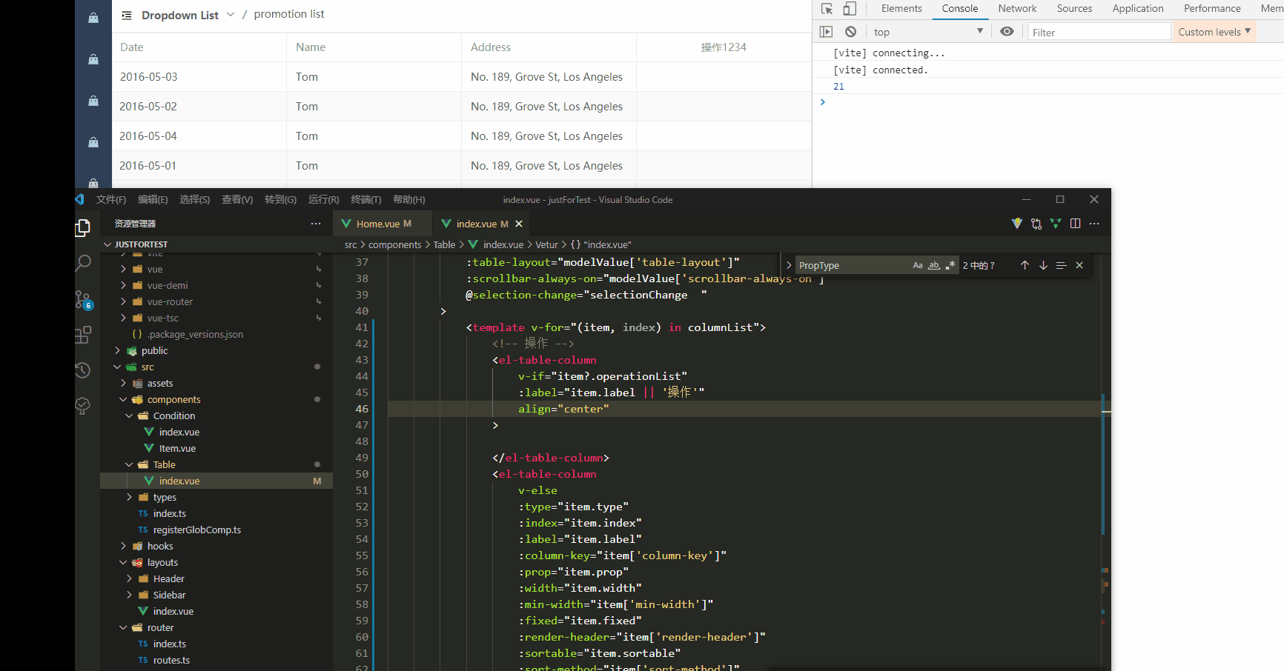Select the Explorer icon in the activity bar
1284x671 pixels.
(x=83, y=227)
